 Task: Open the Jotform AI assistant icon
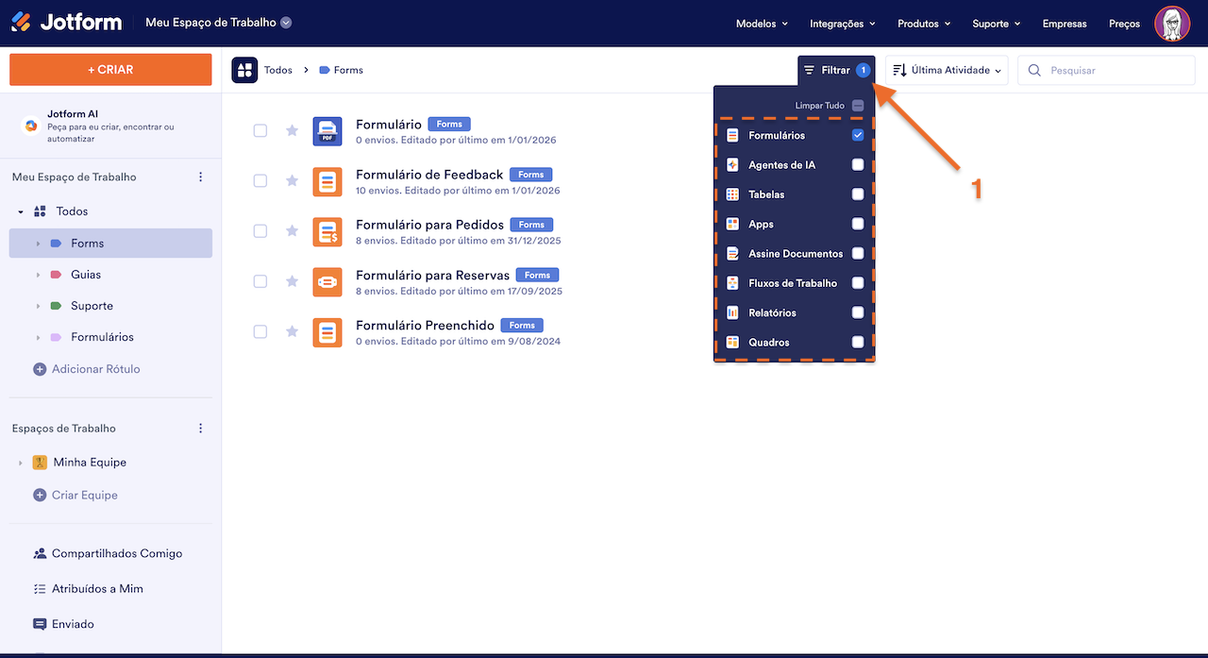(x=31, y=126)
